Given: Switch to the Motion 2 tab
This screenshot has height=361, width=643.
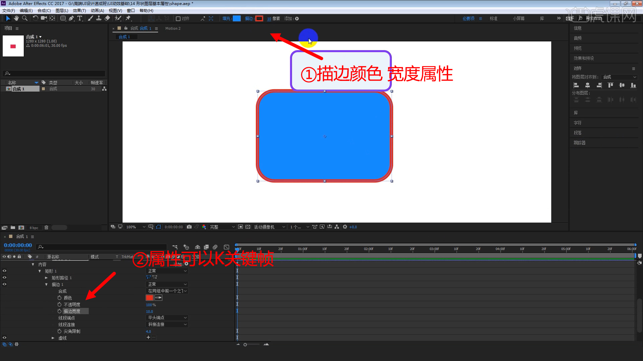Looking at the screenshot, I should pyautogui.click(x=173, y=28).
